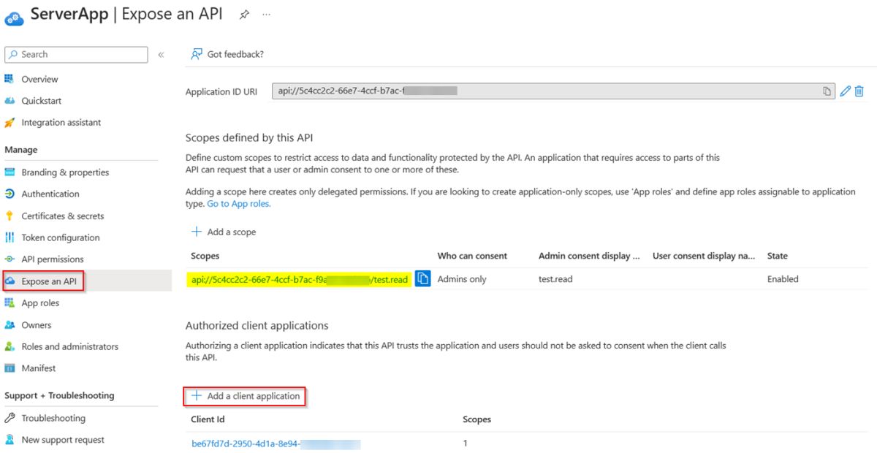Click the Scopes column header

pyautogui.click(x=205, y=256)
